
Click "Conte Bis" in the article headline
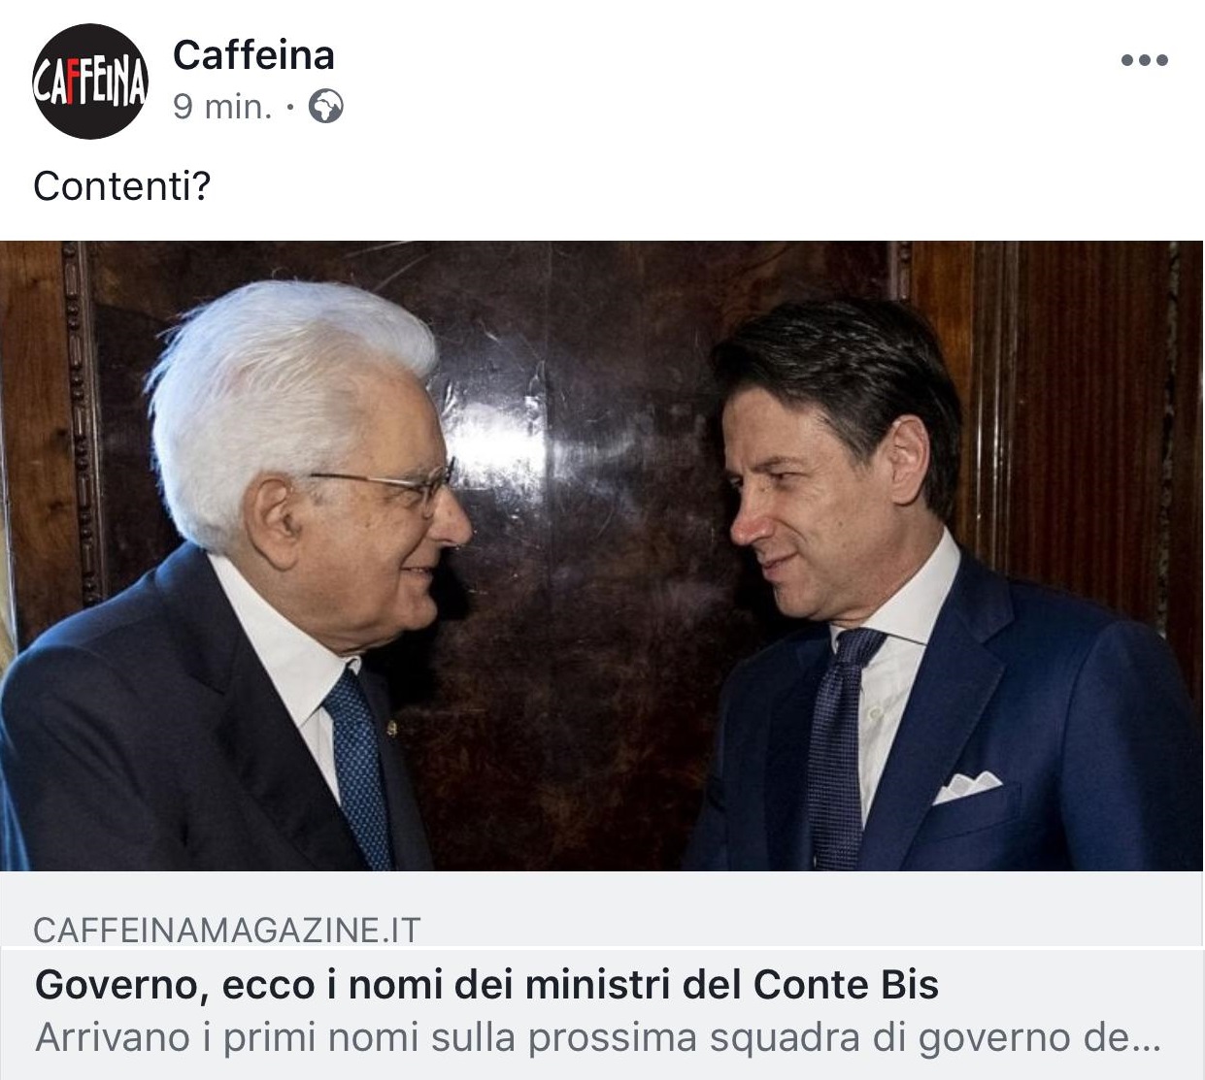point(846,985)
